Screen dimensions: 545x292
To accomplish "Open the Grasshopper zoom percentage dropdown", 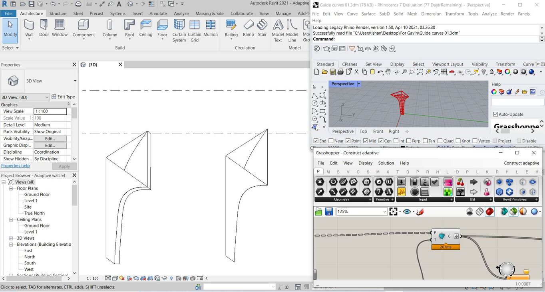I will point(385,211).
